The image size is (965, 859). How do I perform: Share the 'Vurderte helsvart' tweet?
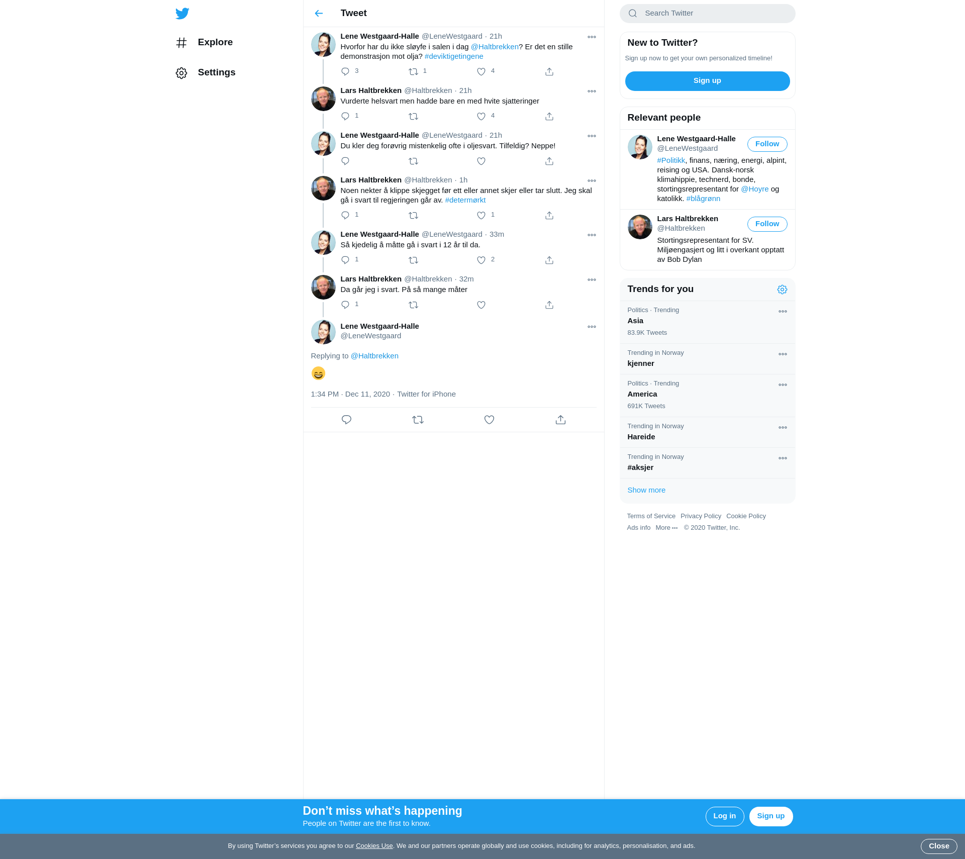pos(549,116)
